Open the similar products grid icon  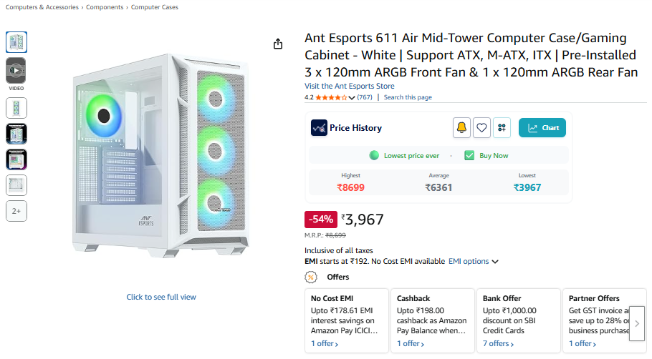coord(502,128)
